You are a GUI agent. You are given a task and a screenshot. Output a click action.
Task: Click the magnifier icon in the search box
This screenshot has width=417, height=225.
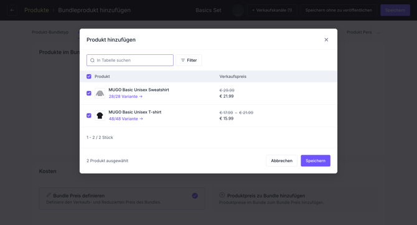pos(92,60)
